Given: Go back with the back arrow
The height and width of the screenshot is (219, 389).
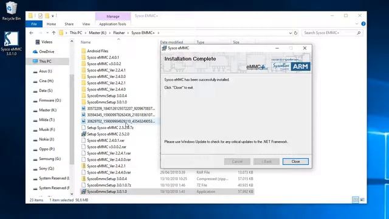Looking at the screenshot, I should pos(31,33).
